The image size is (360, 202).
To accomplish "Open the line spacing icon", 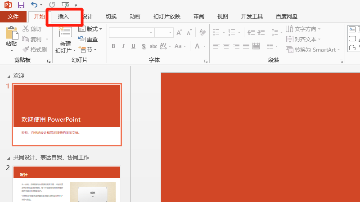I will point(275,32).
